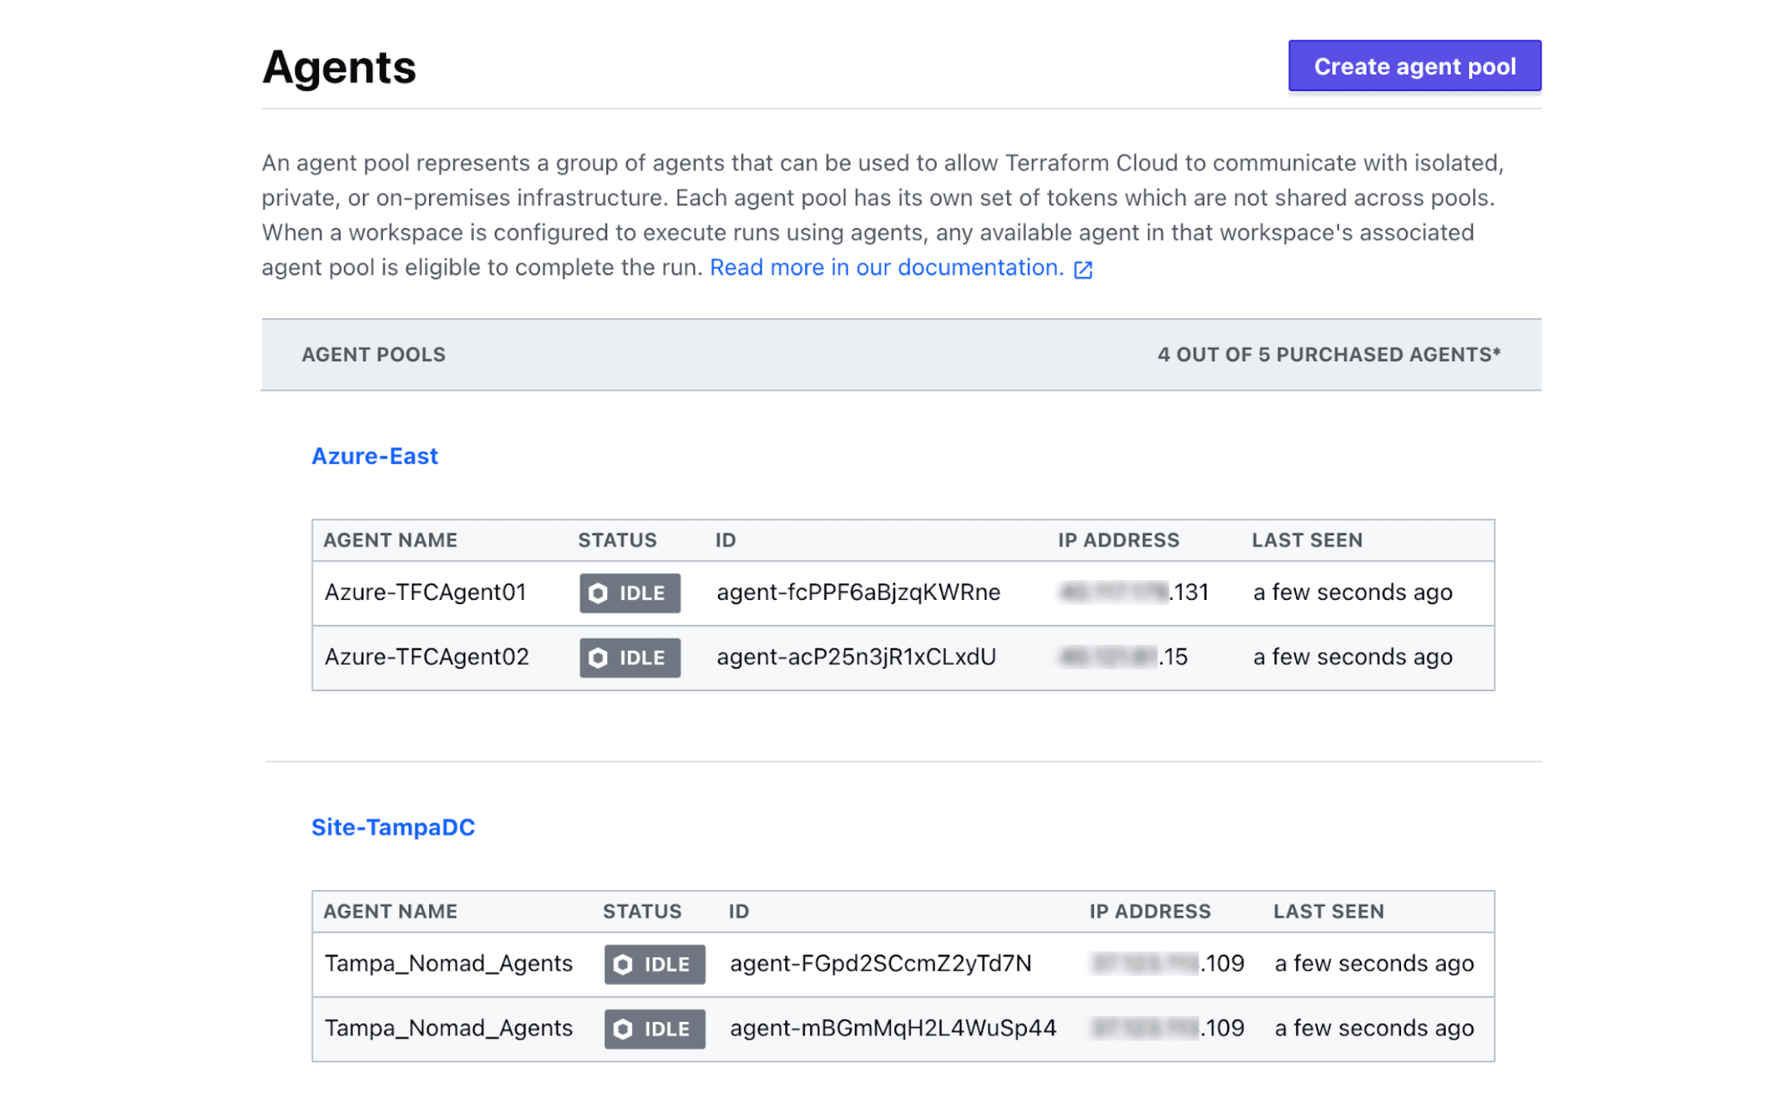Click the IDLE hexagon icon of second Tampa_Nomad_Agents
The height and width of the screenshot is (1113, 1770).
(623, 1028)
